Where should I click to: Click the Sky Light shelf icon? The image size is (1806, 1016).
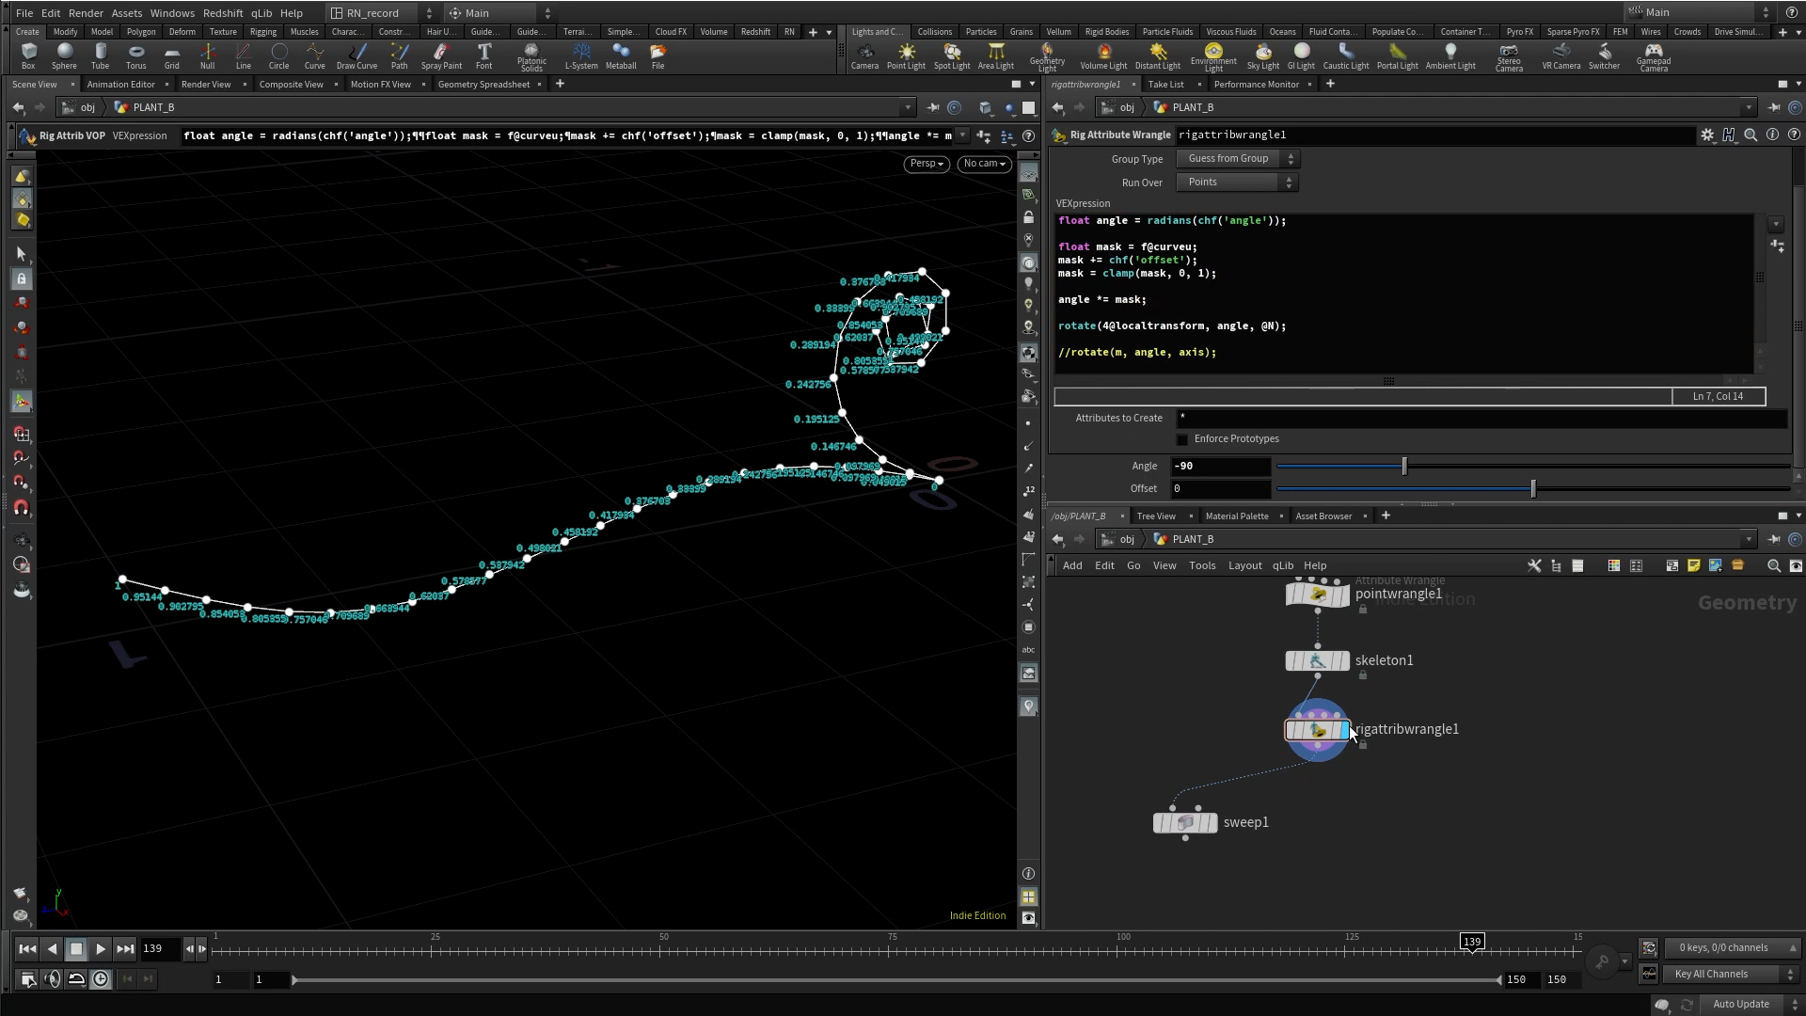point(1262,56)
